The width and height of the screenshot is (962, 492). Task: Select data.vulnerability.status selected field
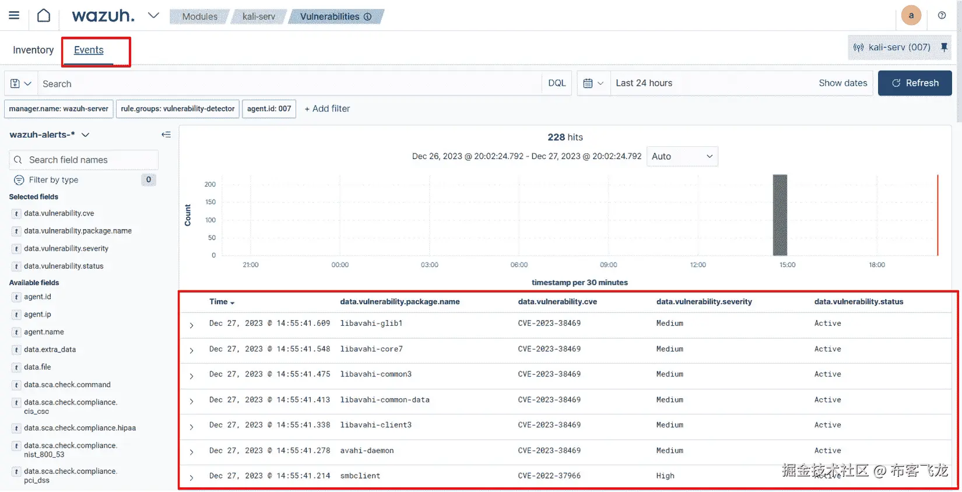pyautogui.click(x=64, y=266)
